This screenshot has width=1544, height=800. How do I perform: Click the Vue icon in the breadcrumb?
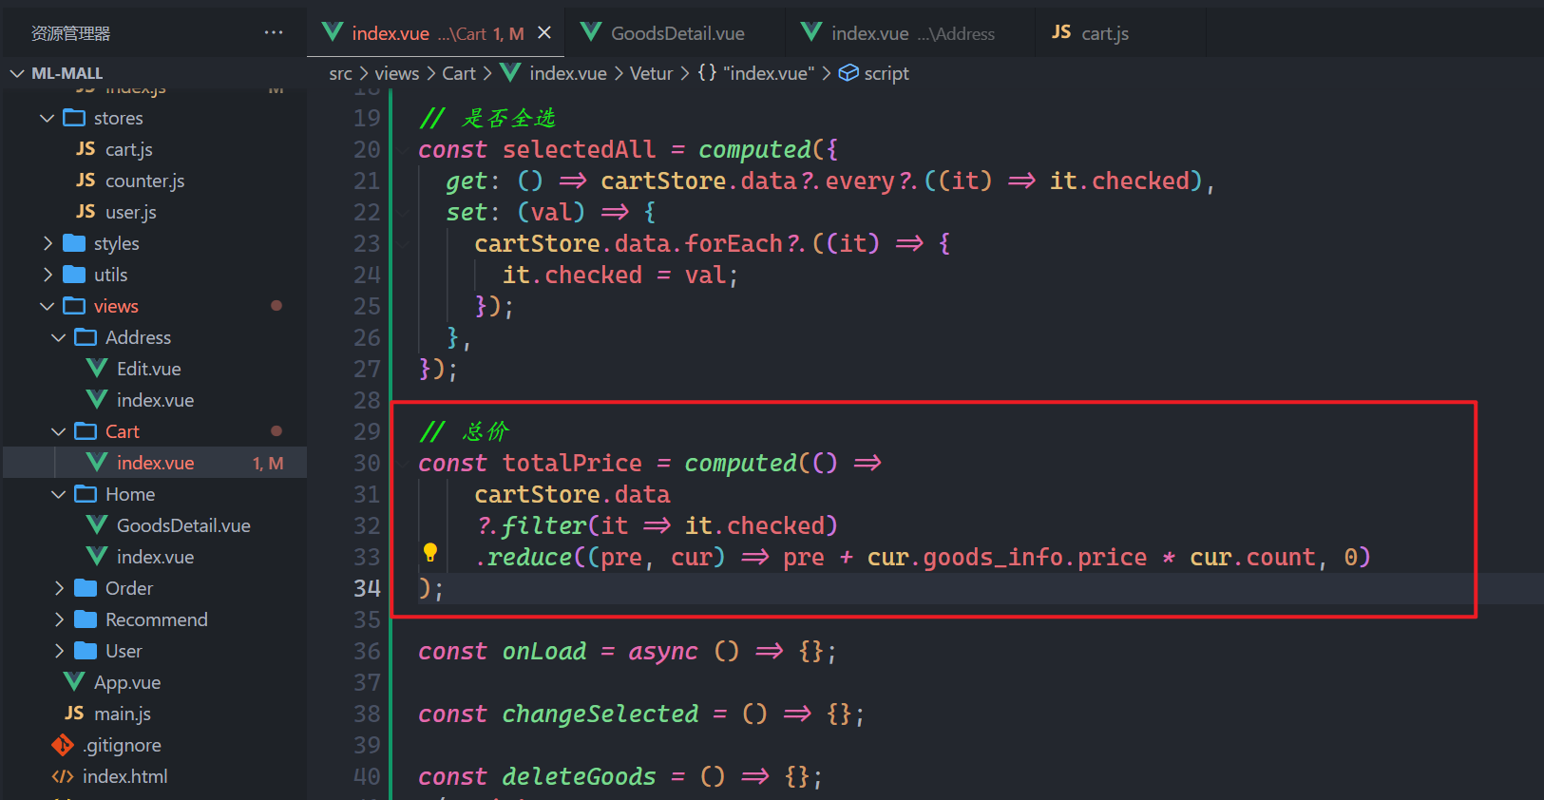pyautogui.click(x=510, y=72)
